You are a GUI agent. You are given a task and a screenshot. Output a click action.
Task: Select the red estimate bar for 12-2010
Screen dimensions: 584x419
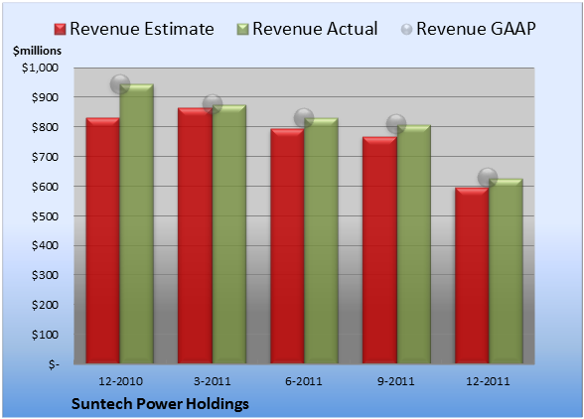(x=103, y=240)
